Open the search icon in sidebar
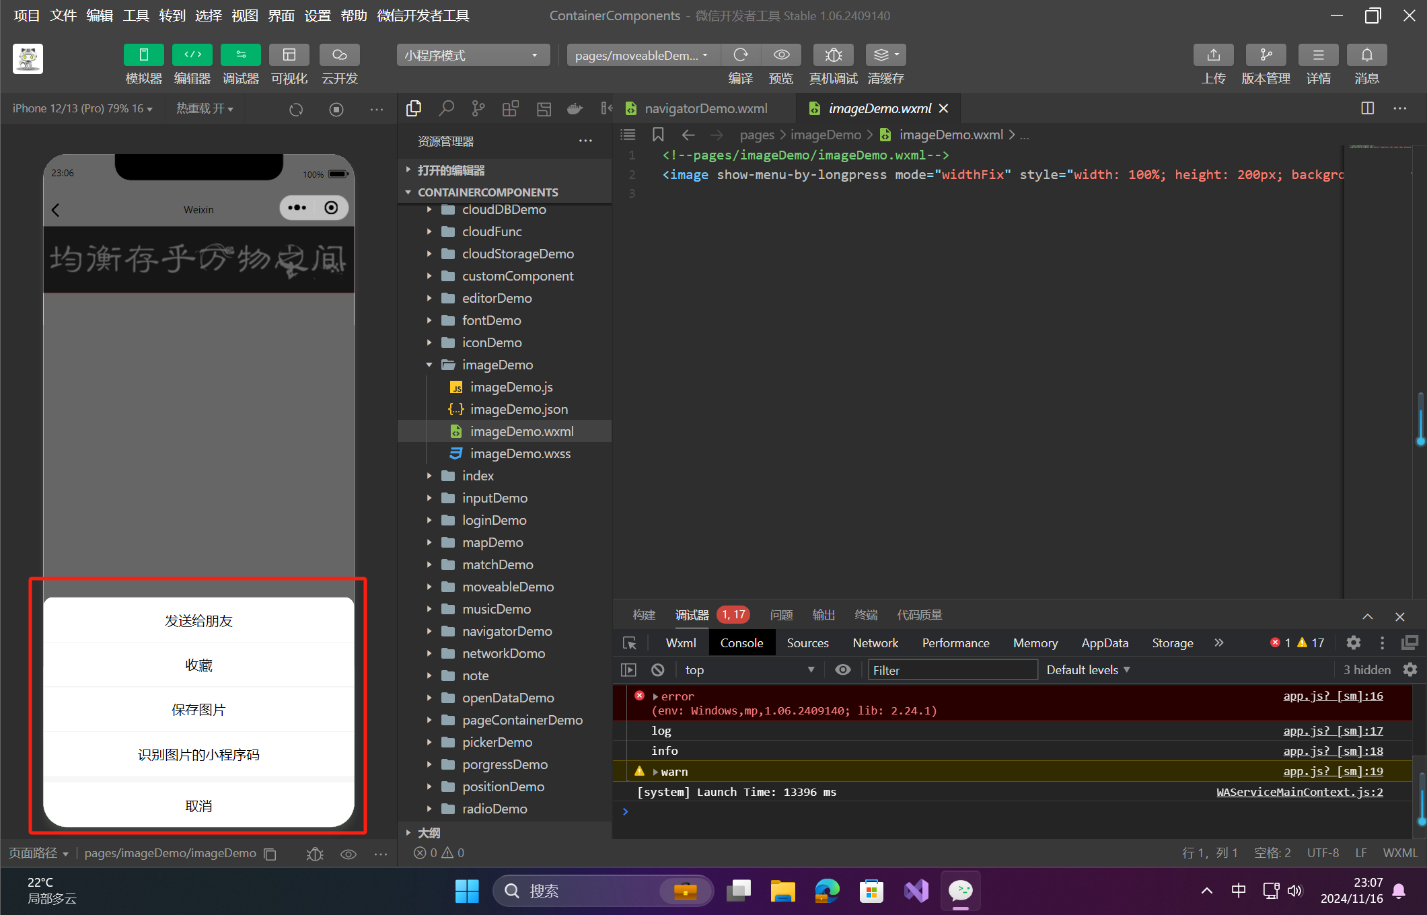Viewport: 1427px width, 915px height. [x=446, y=108]
